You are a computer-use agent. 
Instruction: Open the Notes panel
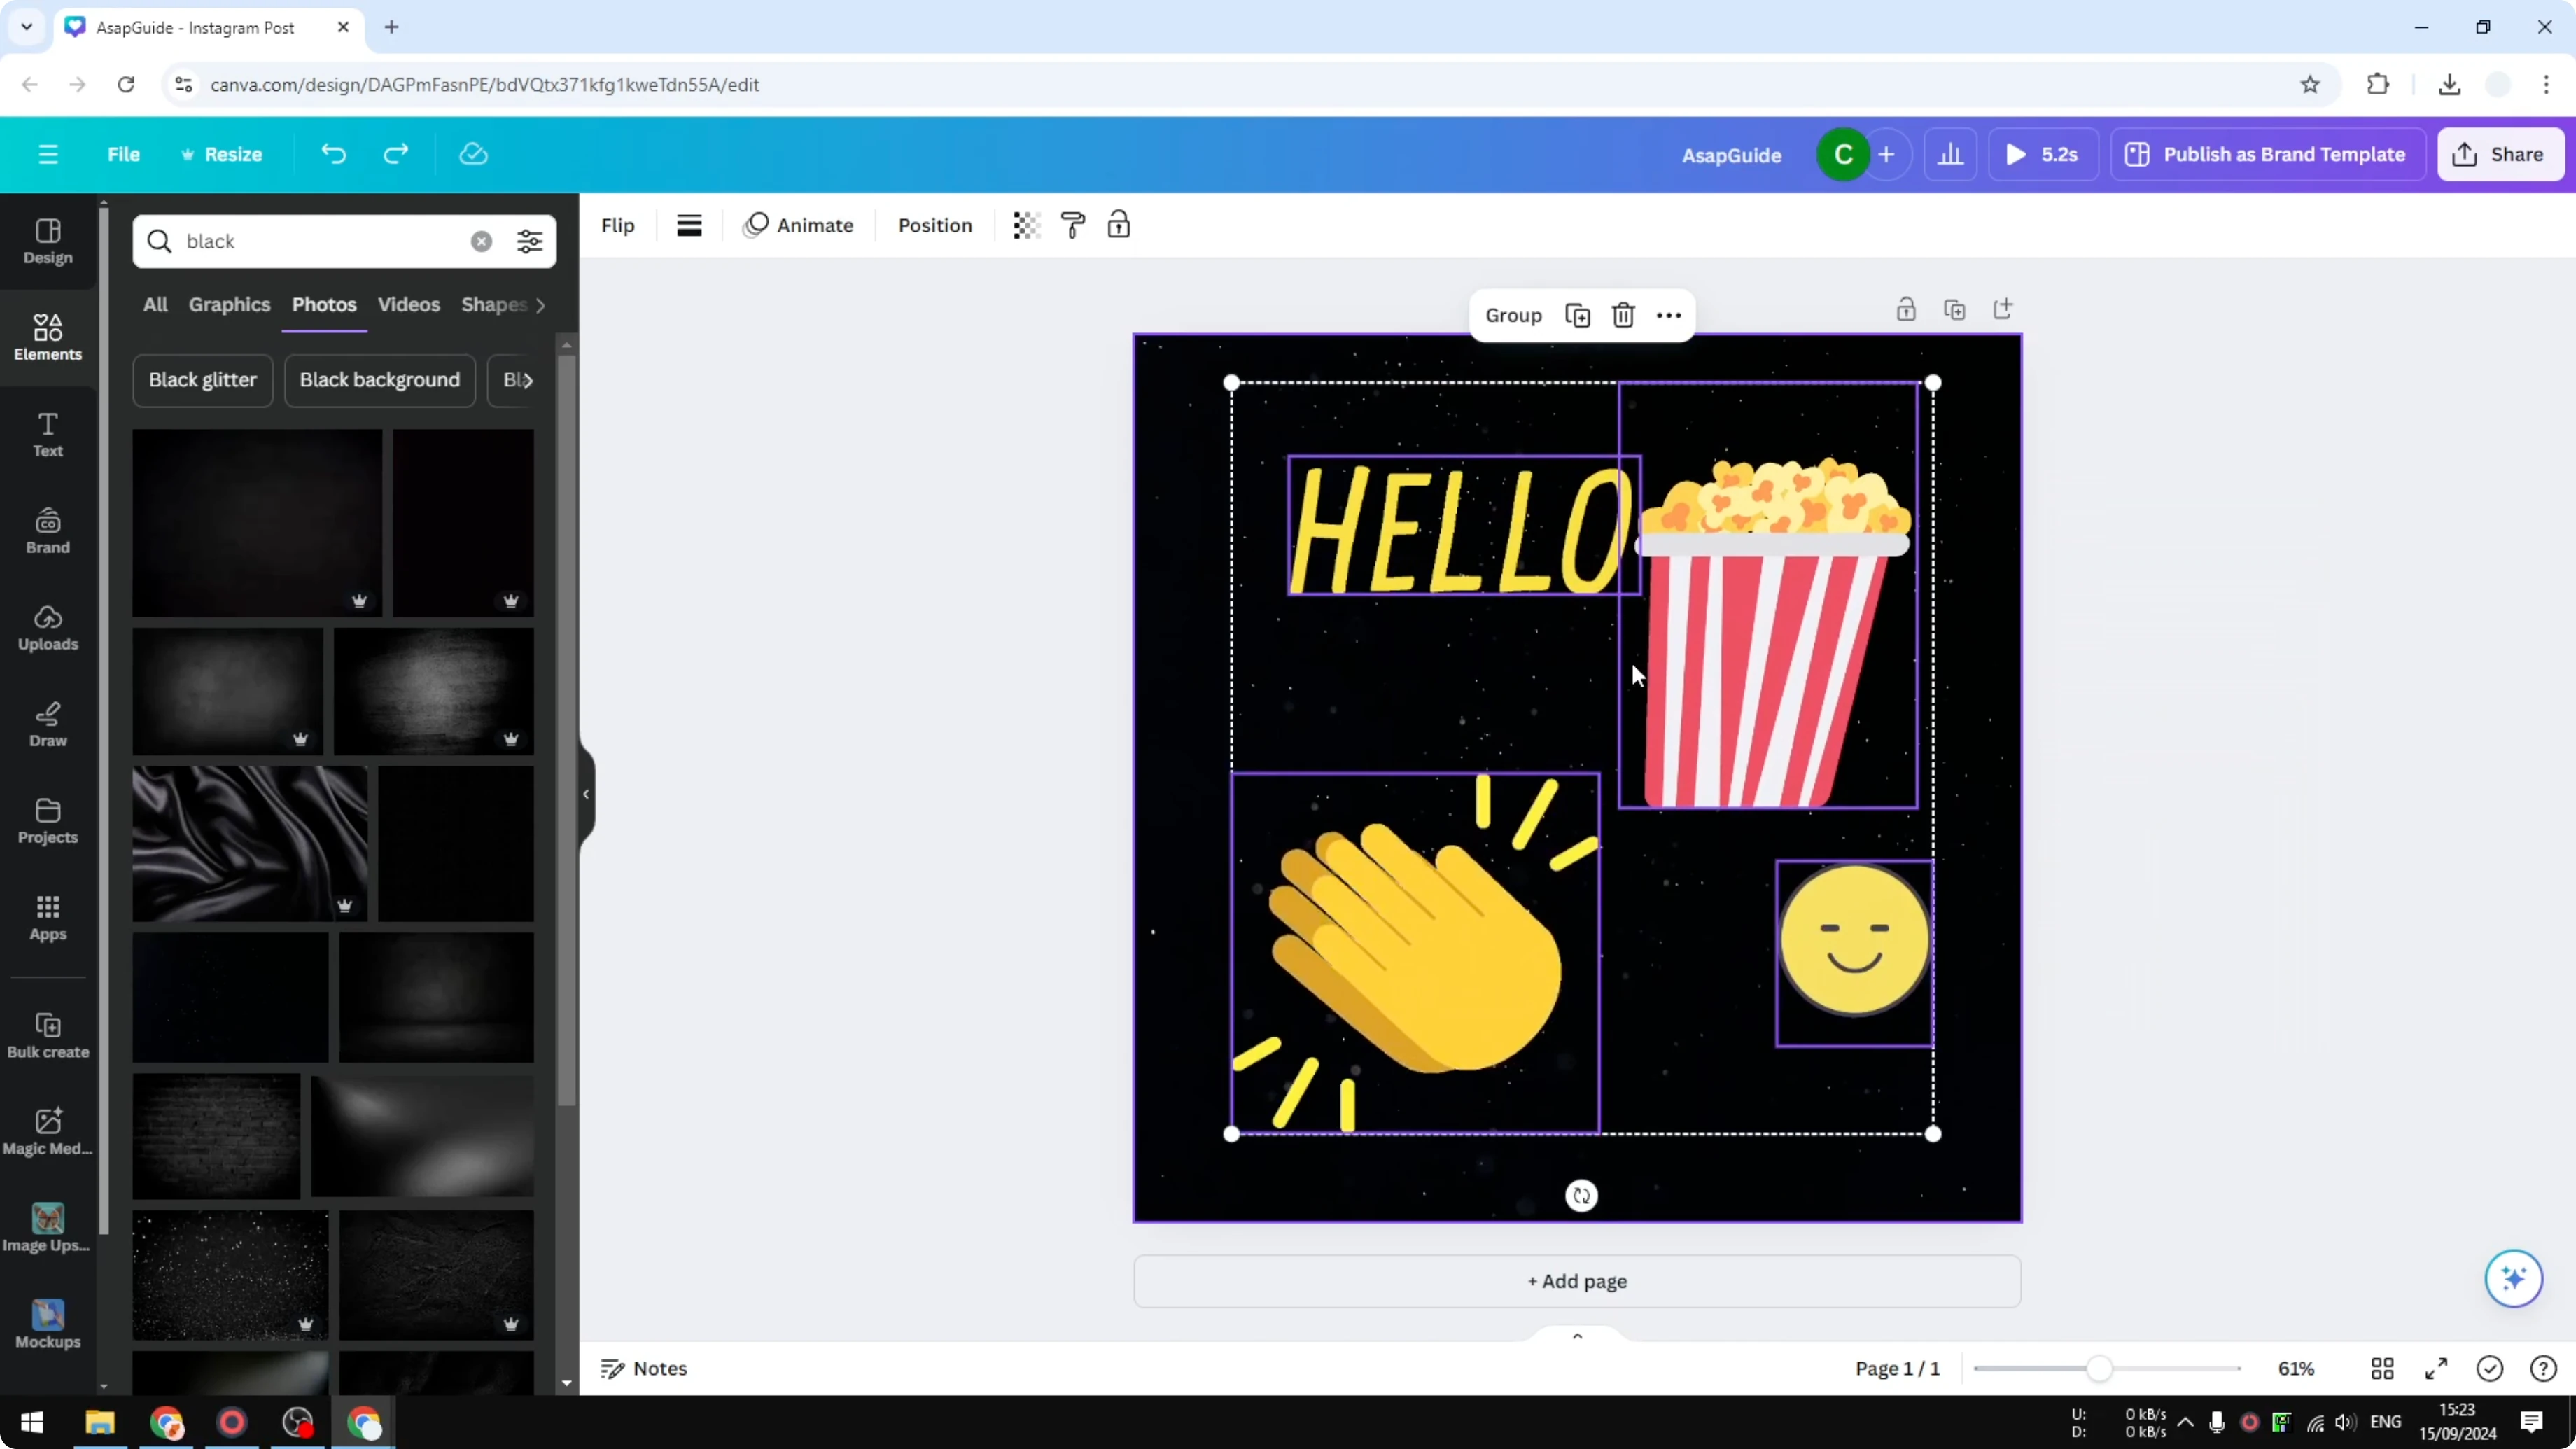644,1368
